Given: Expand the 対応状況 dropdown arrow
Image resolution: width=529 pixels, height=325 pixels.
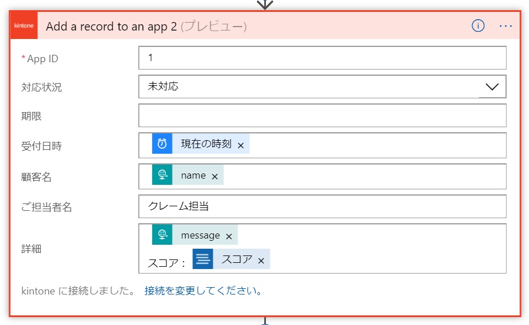Looking at the screenshot, I should click(492, 86).
